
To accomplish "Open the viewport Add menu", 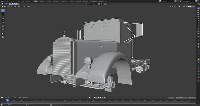I will pos(23,6).
